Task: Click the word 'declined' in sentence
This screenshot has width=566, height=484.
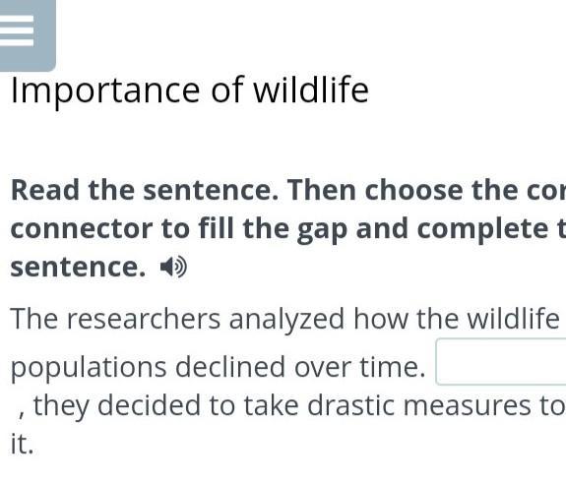Action: (230, 367)
